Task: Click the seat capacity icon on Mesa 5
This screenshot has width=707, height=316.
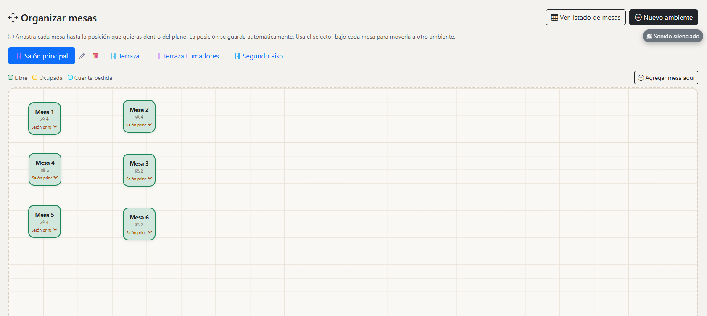Action: point(42,222)
